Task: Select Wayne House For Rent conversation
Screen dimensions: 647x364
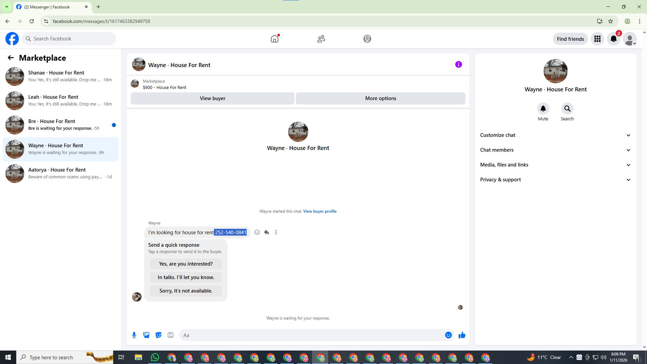Action: [x=61, y=149]
